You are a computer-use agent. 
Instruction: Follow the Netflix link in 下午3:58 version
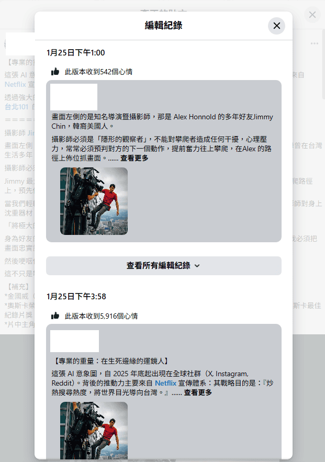165,383
